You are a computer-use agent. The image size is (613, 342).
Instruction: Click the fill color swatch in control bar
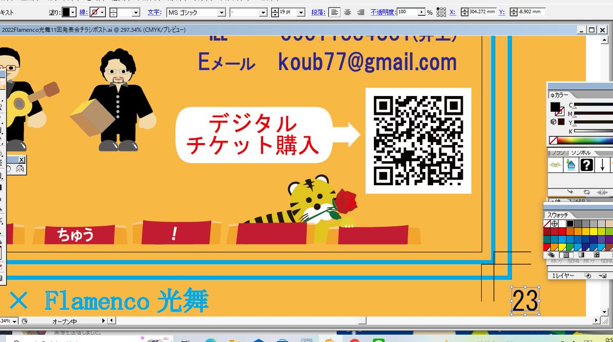click(66, 12)
